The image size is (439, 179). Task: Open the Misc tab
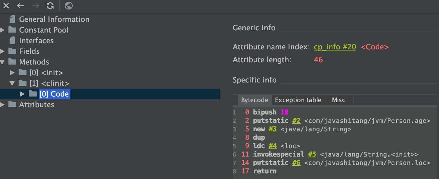pyautogui.click(x=338, y=100)
